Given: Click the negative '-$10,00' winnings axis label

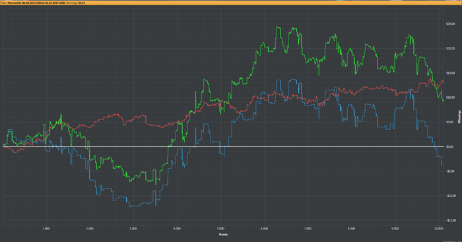Looking at the screenshot, I should coord(451,196).
